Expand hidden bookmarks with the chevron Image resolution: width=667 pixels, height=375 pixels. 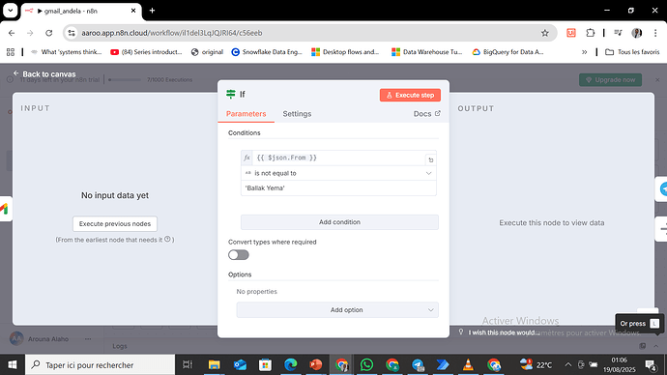point(585,52)
